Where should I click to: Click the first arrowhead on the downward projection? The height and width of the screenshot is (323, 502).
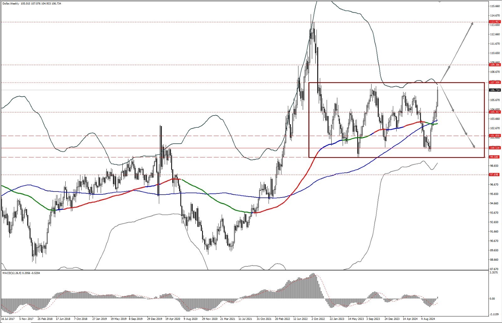click(x=453, y=110)
